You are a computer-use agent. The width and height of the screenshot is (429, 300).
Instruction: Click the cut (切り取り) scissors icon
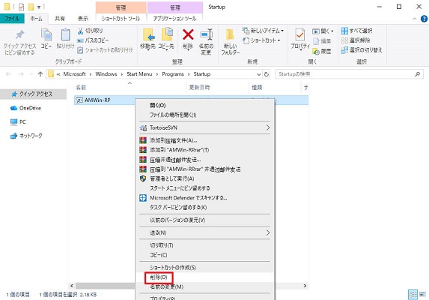coord(80,31)
